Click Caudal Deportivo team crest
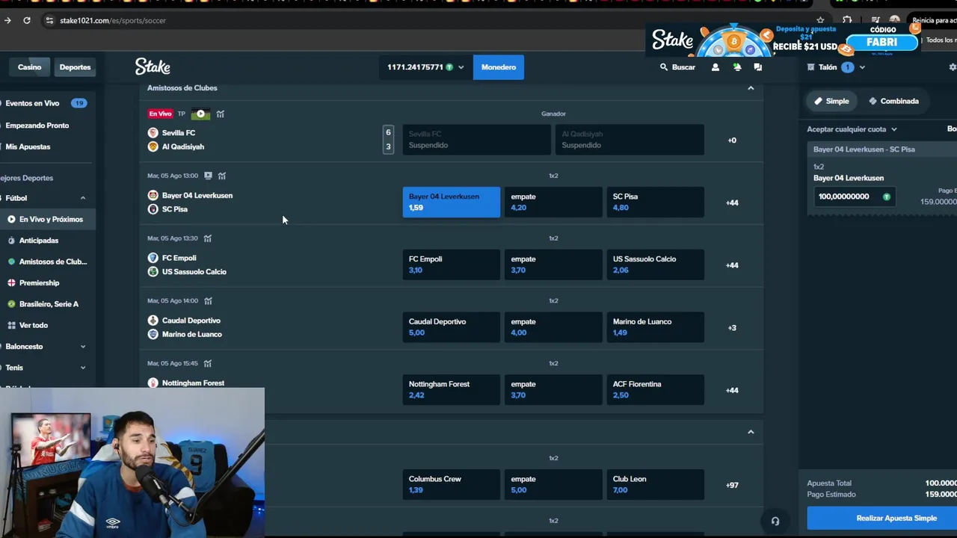Screen dimensions: 957x538 pos(153,320)
